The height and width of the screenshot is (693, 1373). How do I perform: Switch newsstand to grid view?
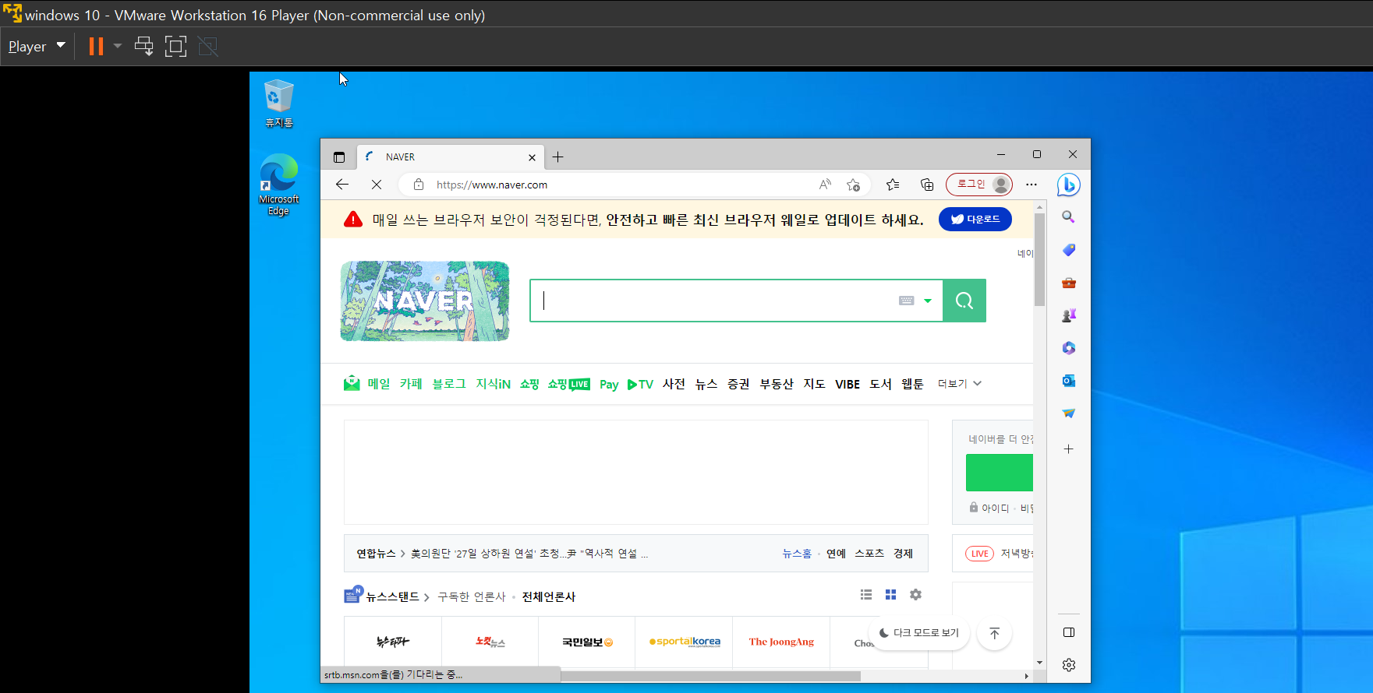pyautogui.click(x=890, y=595)
